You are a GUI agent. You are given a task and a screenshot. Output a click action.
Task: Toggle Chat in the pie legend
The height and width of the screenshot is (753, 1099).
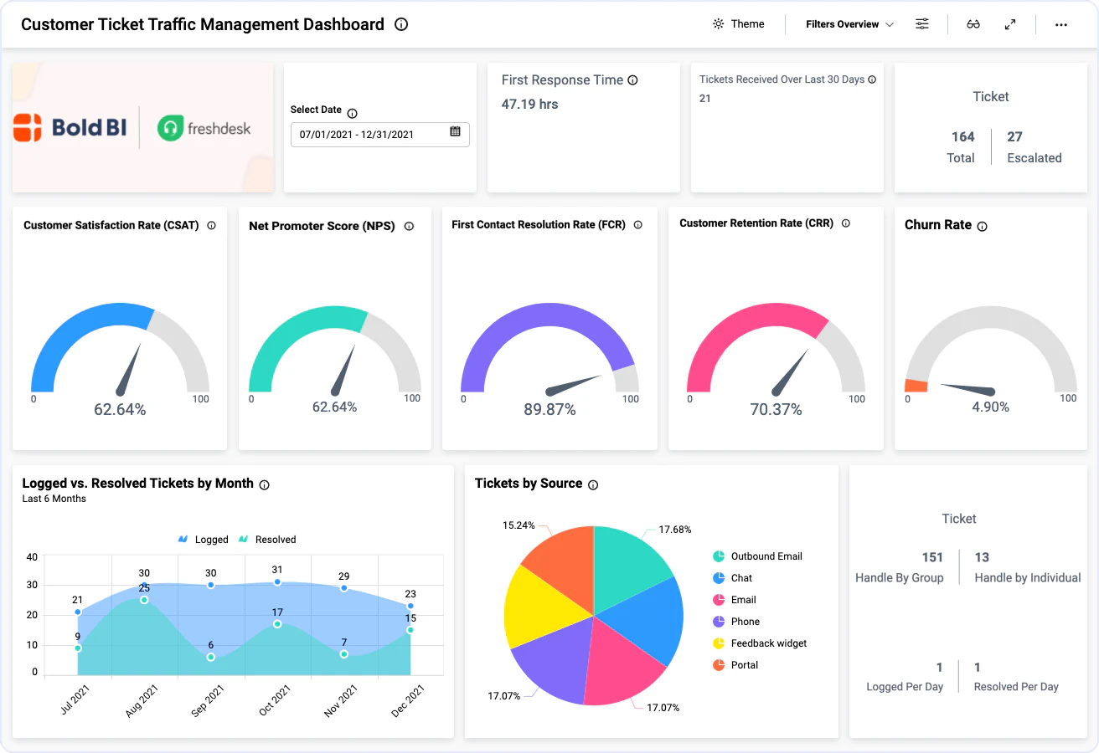point(732,578)
